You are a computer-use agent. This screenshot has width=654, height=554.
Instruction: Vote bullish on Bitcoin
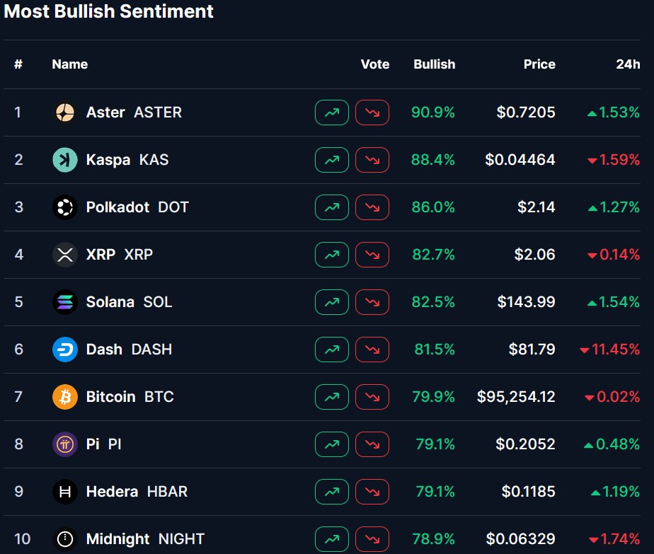point(331,397)
